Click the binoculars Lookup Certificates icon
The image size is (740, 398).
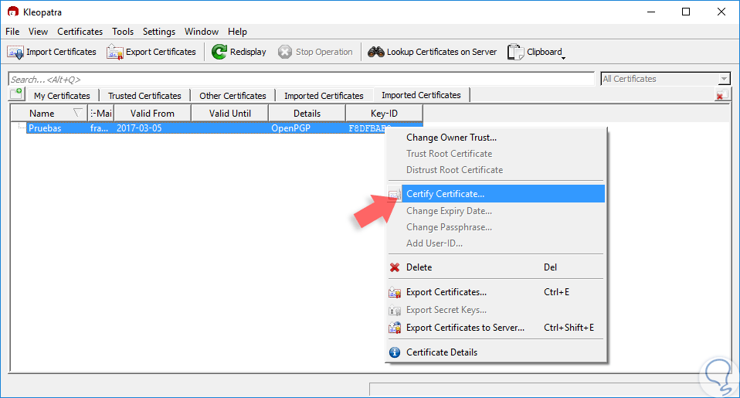(375, 52)
